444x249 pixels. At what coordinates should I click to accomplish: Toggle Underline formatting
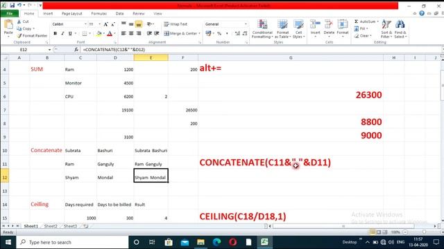70,34
